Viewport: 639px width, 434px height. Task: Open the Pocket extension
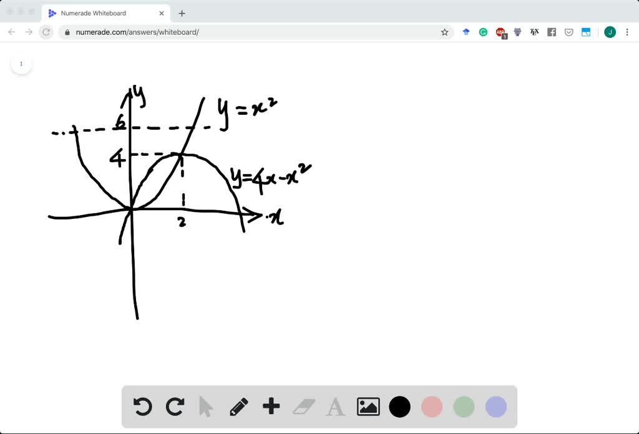[x=568, y=32]
